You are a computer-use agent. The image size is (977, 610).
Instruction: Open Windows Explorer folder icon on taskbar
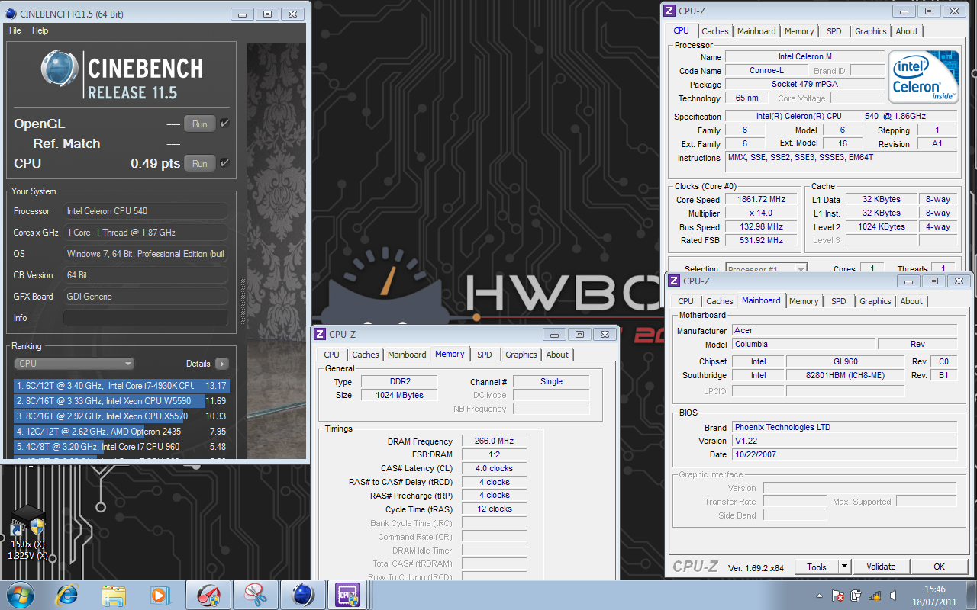click(x=114, y=595)
